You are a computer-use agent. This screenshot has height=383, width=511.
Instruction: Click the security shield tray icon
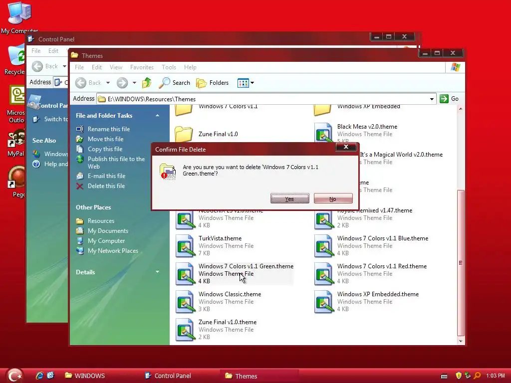tap(459, 376)
